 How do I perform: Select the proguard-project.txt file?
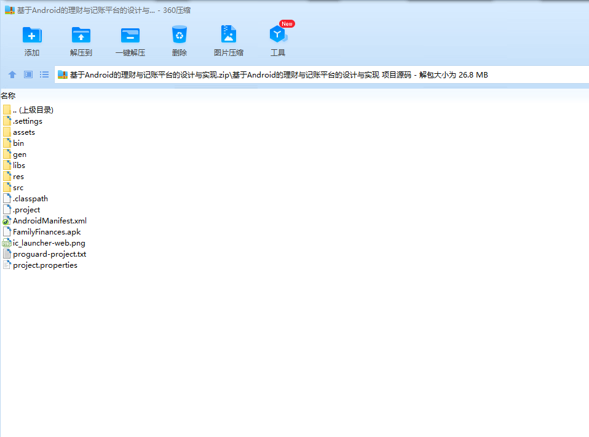click(x=44, y=254)
